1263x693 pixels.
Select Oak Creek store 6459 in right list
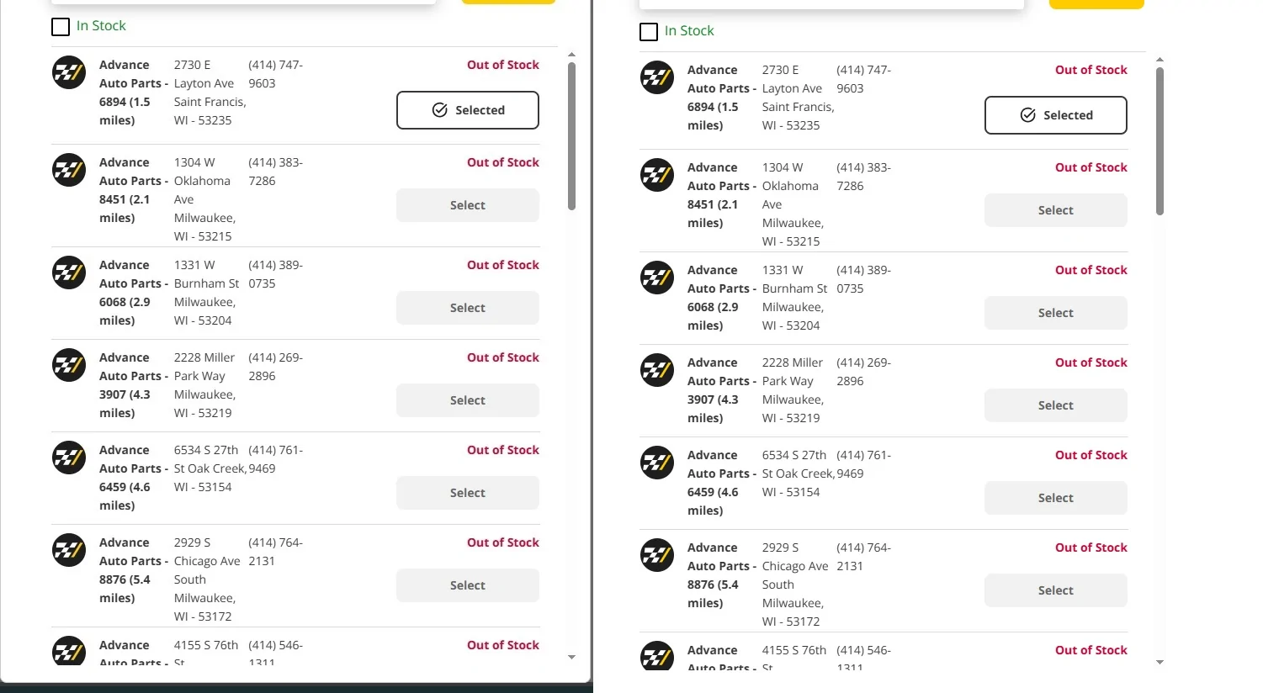point(1056,498)
